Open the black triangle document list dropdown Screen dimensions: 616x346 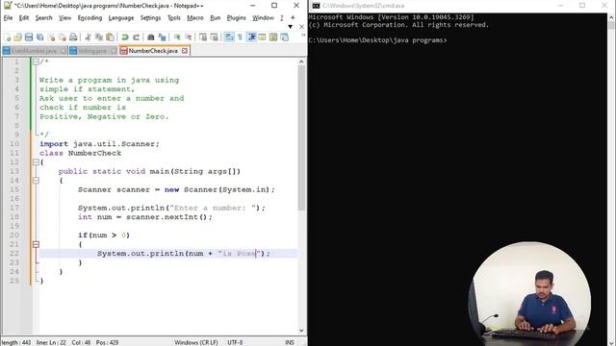291,27
